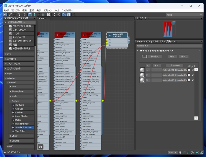
Task: Toggle on/off checkbox for Material #73
Action: (x=193, y=80)
